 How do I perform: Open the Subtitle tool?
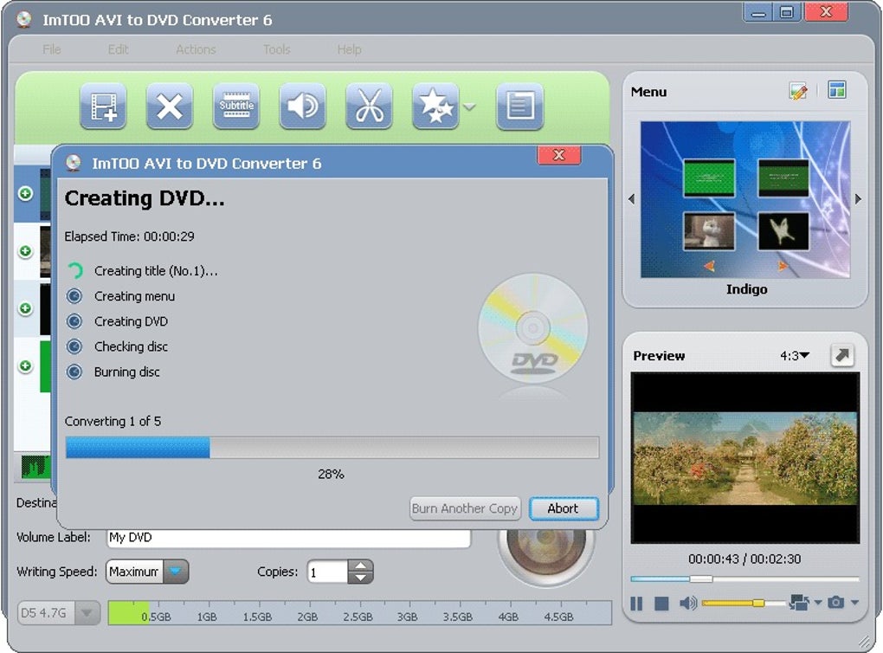(x=236, y=106)
